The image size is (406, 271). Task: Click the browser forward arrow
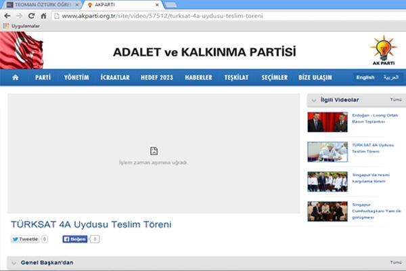pyautogui.click(x=19, y=16)
